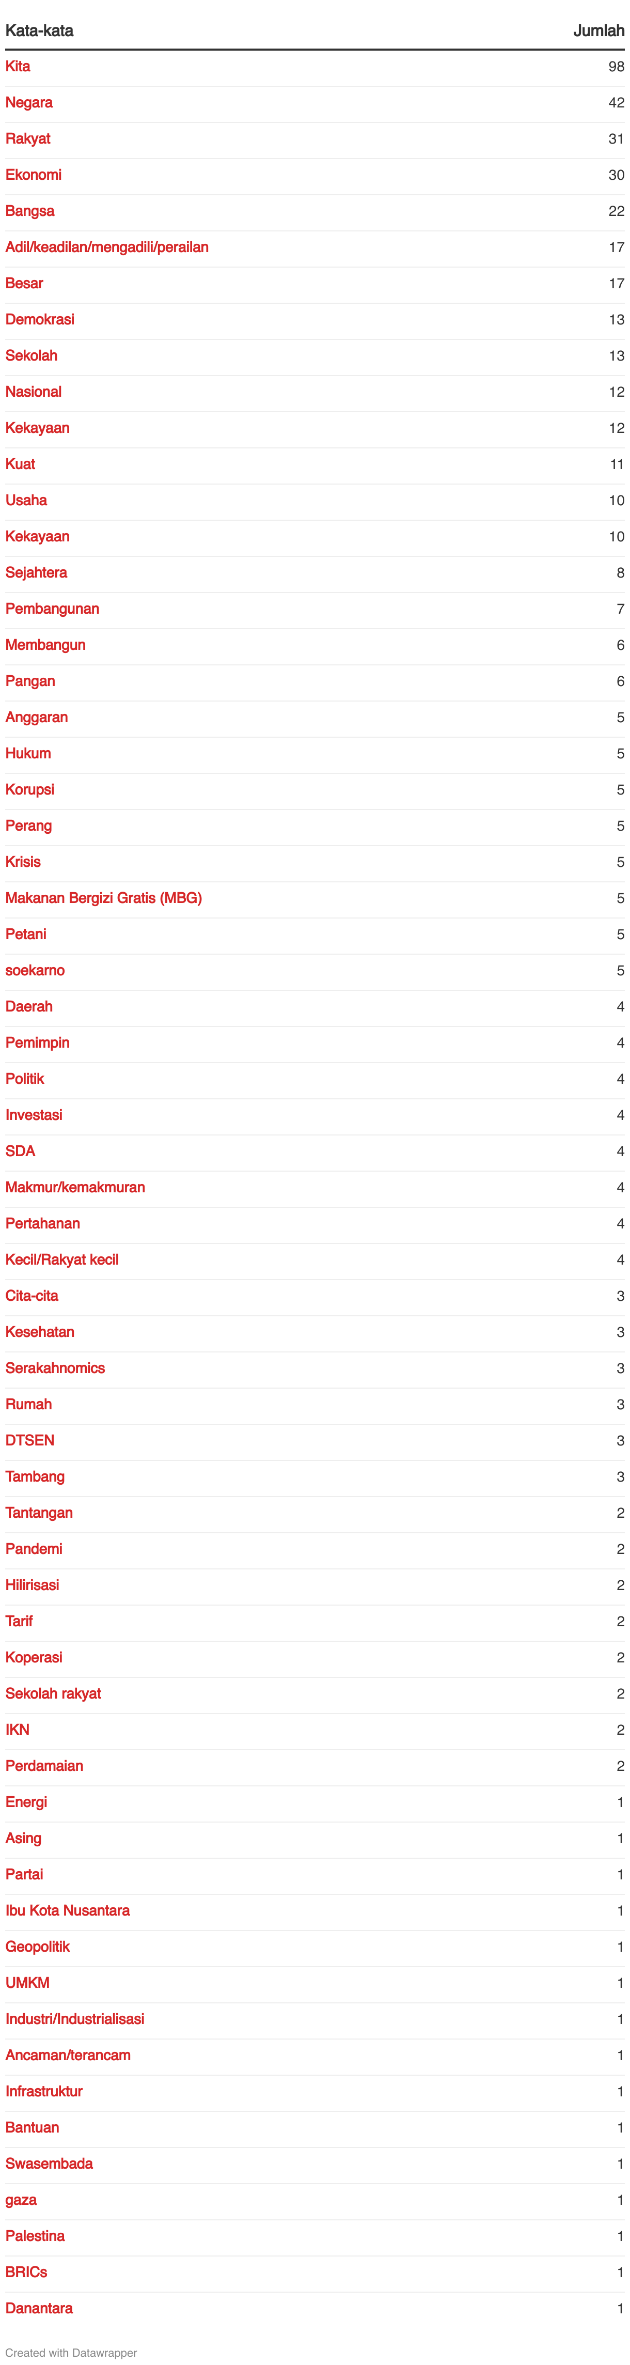The image size is (630, 2365).
Task: Select the soekarno row label
Action: pyautogui.click(x=35, y=970)
